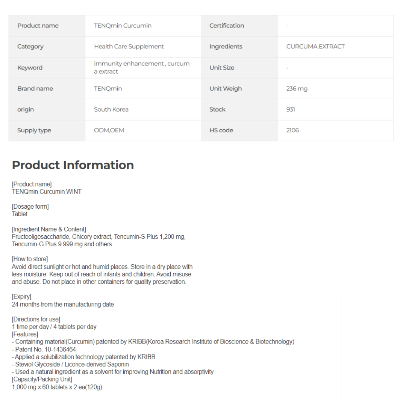Click the '236 mg' unit weight value

[297, 89]
